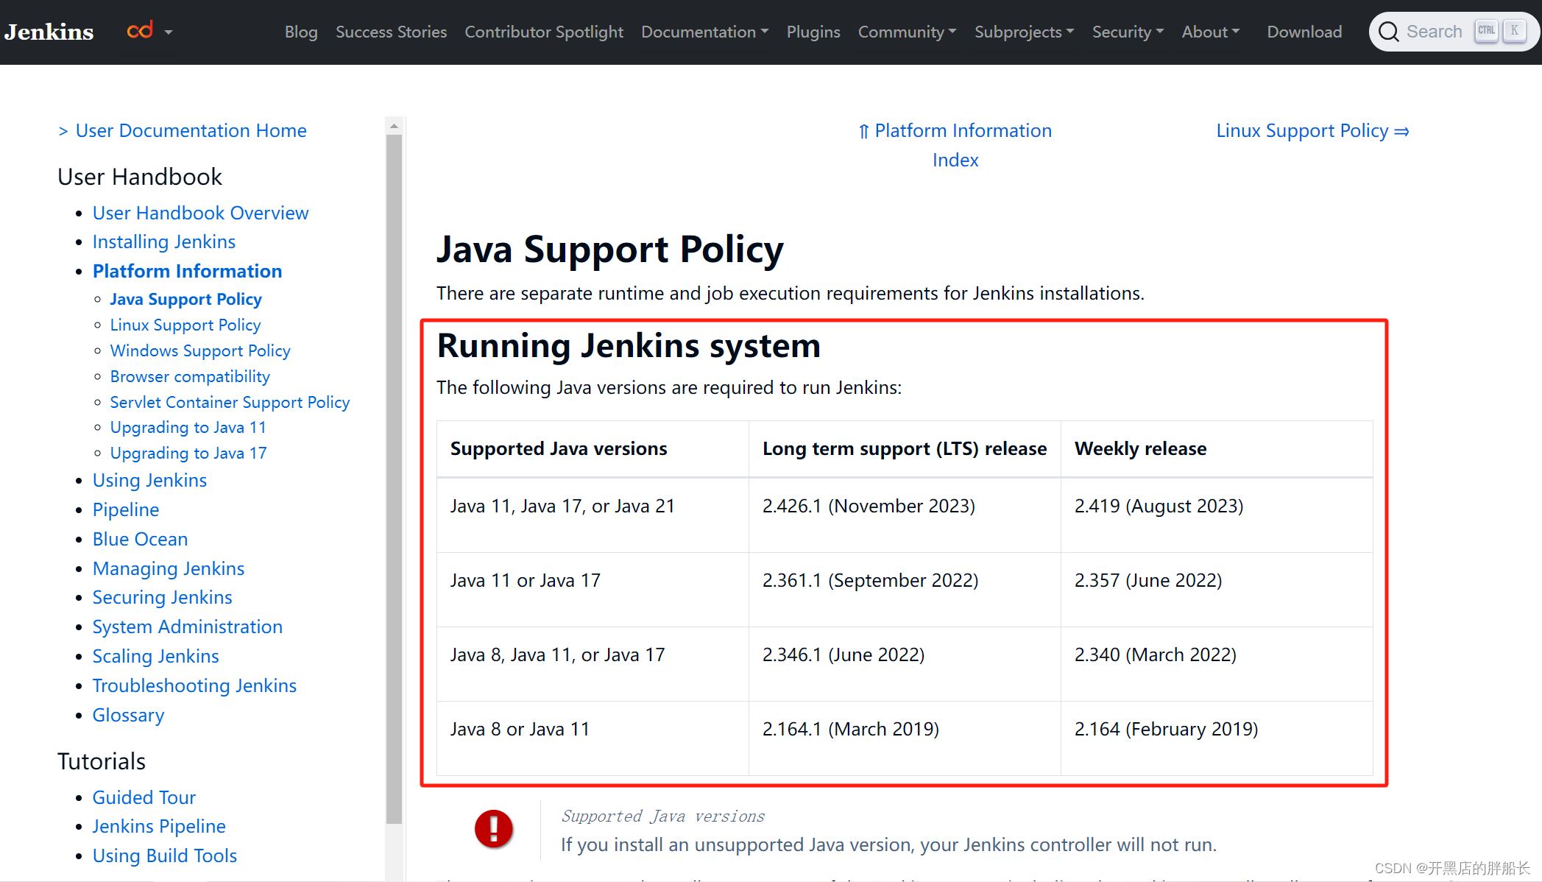Click the Plugins menu item
1542x882 pixels.
point(811,32)
